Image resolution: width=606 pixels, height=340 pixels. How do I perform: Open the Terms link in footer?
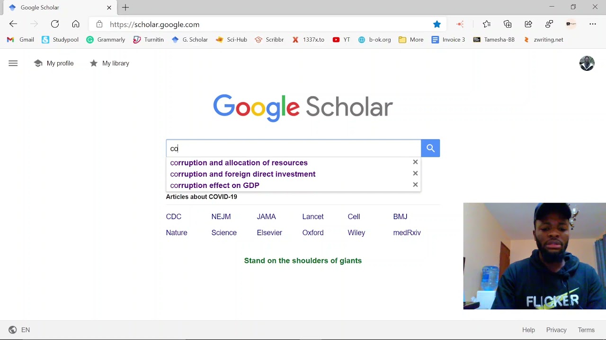586,330
